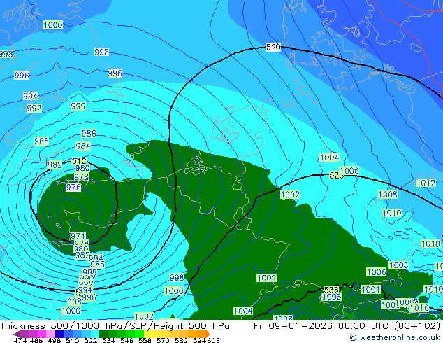443x343 pixels.
Task: Click the 982 pressure label beside 512
Action: pos(55,164)
